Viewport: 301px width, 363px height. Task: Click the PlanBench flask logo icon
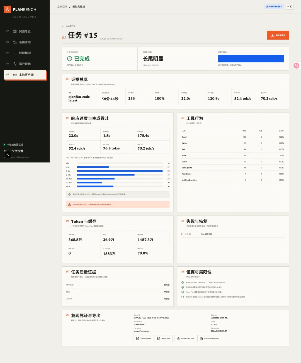7,9
